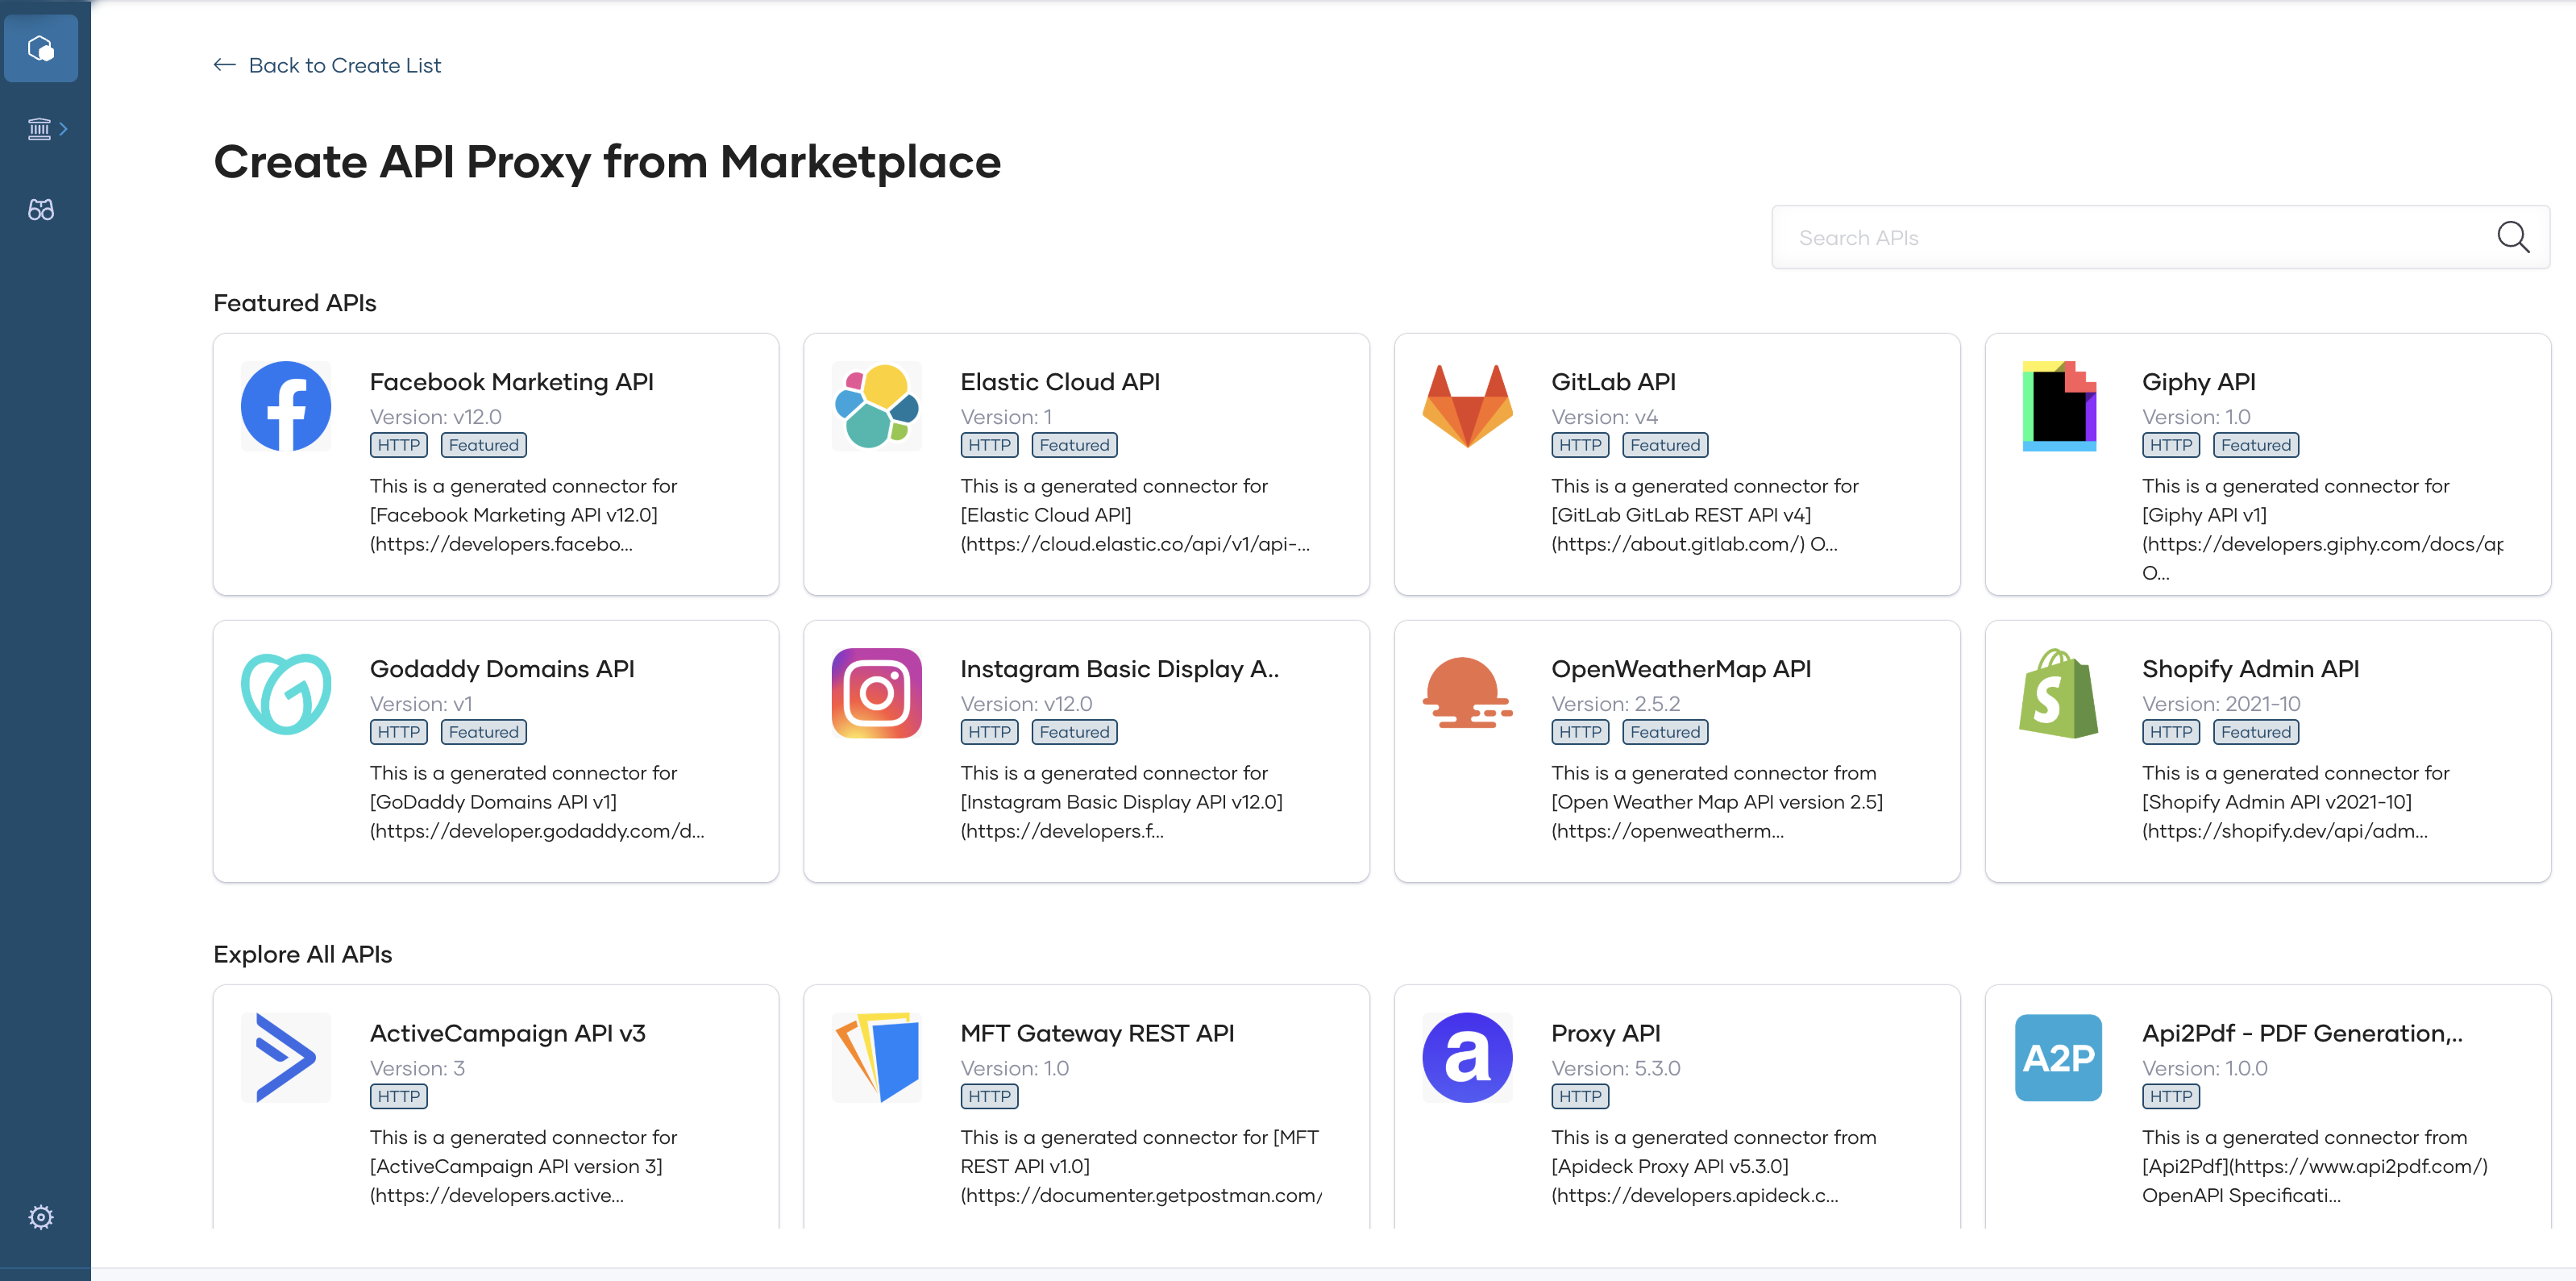Open the binoculars explore icon in sidebar
The width and height of the screenshot is (2576, 1281).
coord(41,210)
